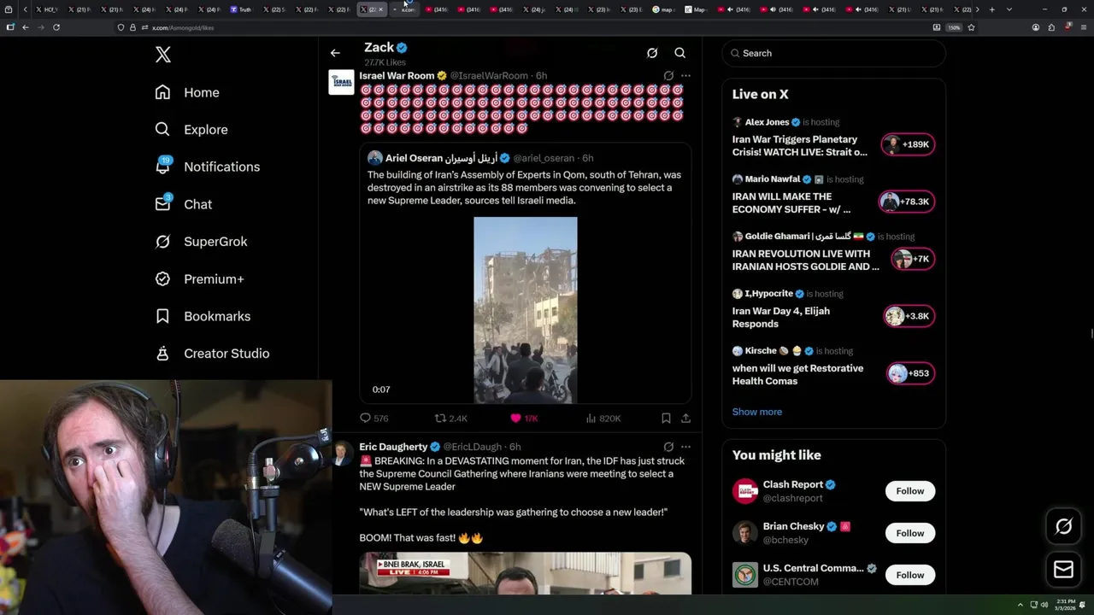Screen dimensions: 1094x615
Task: Open Bookmarks from the sidebar
Action: coord(203,316)
